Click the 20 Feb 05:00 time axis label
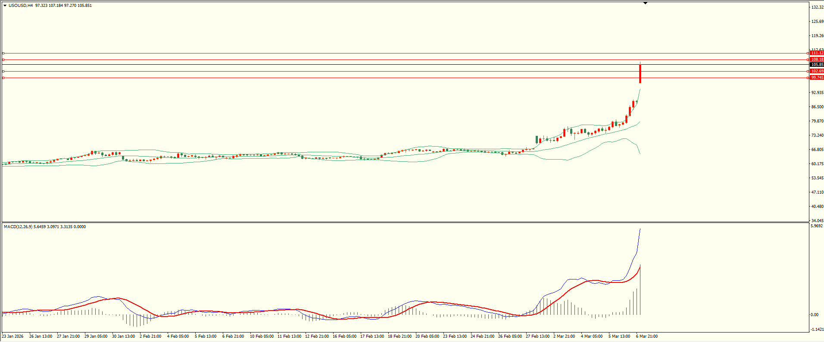The width and height of the screenshot is (824, 342). [x=427, y=336]
